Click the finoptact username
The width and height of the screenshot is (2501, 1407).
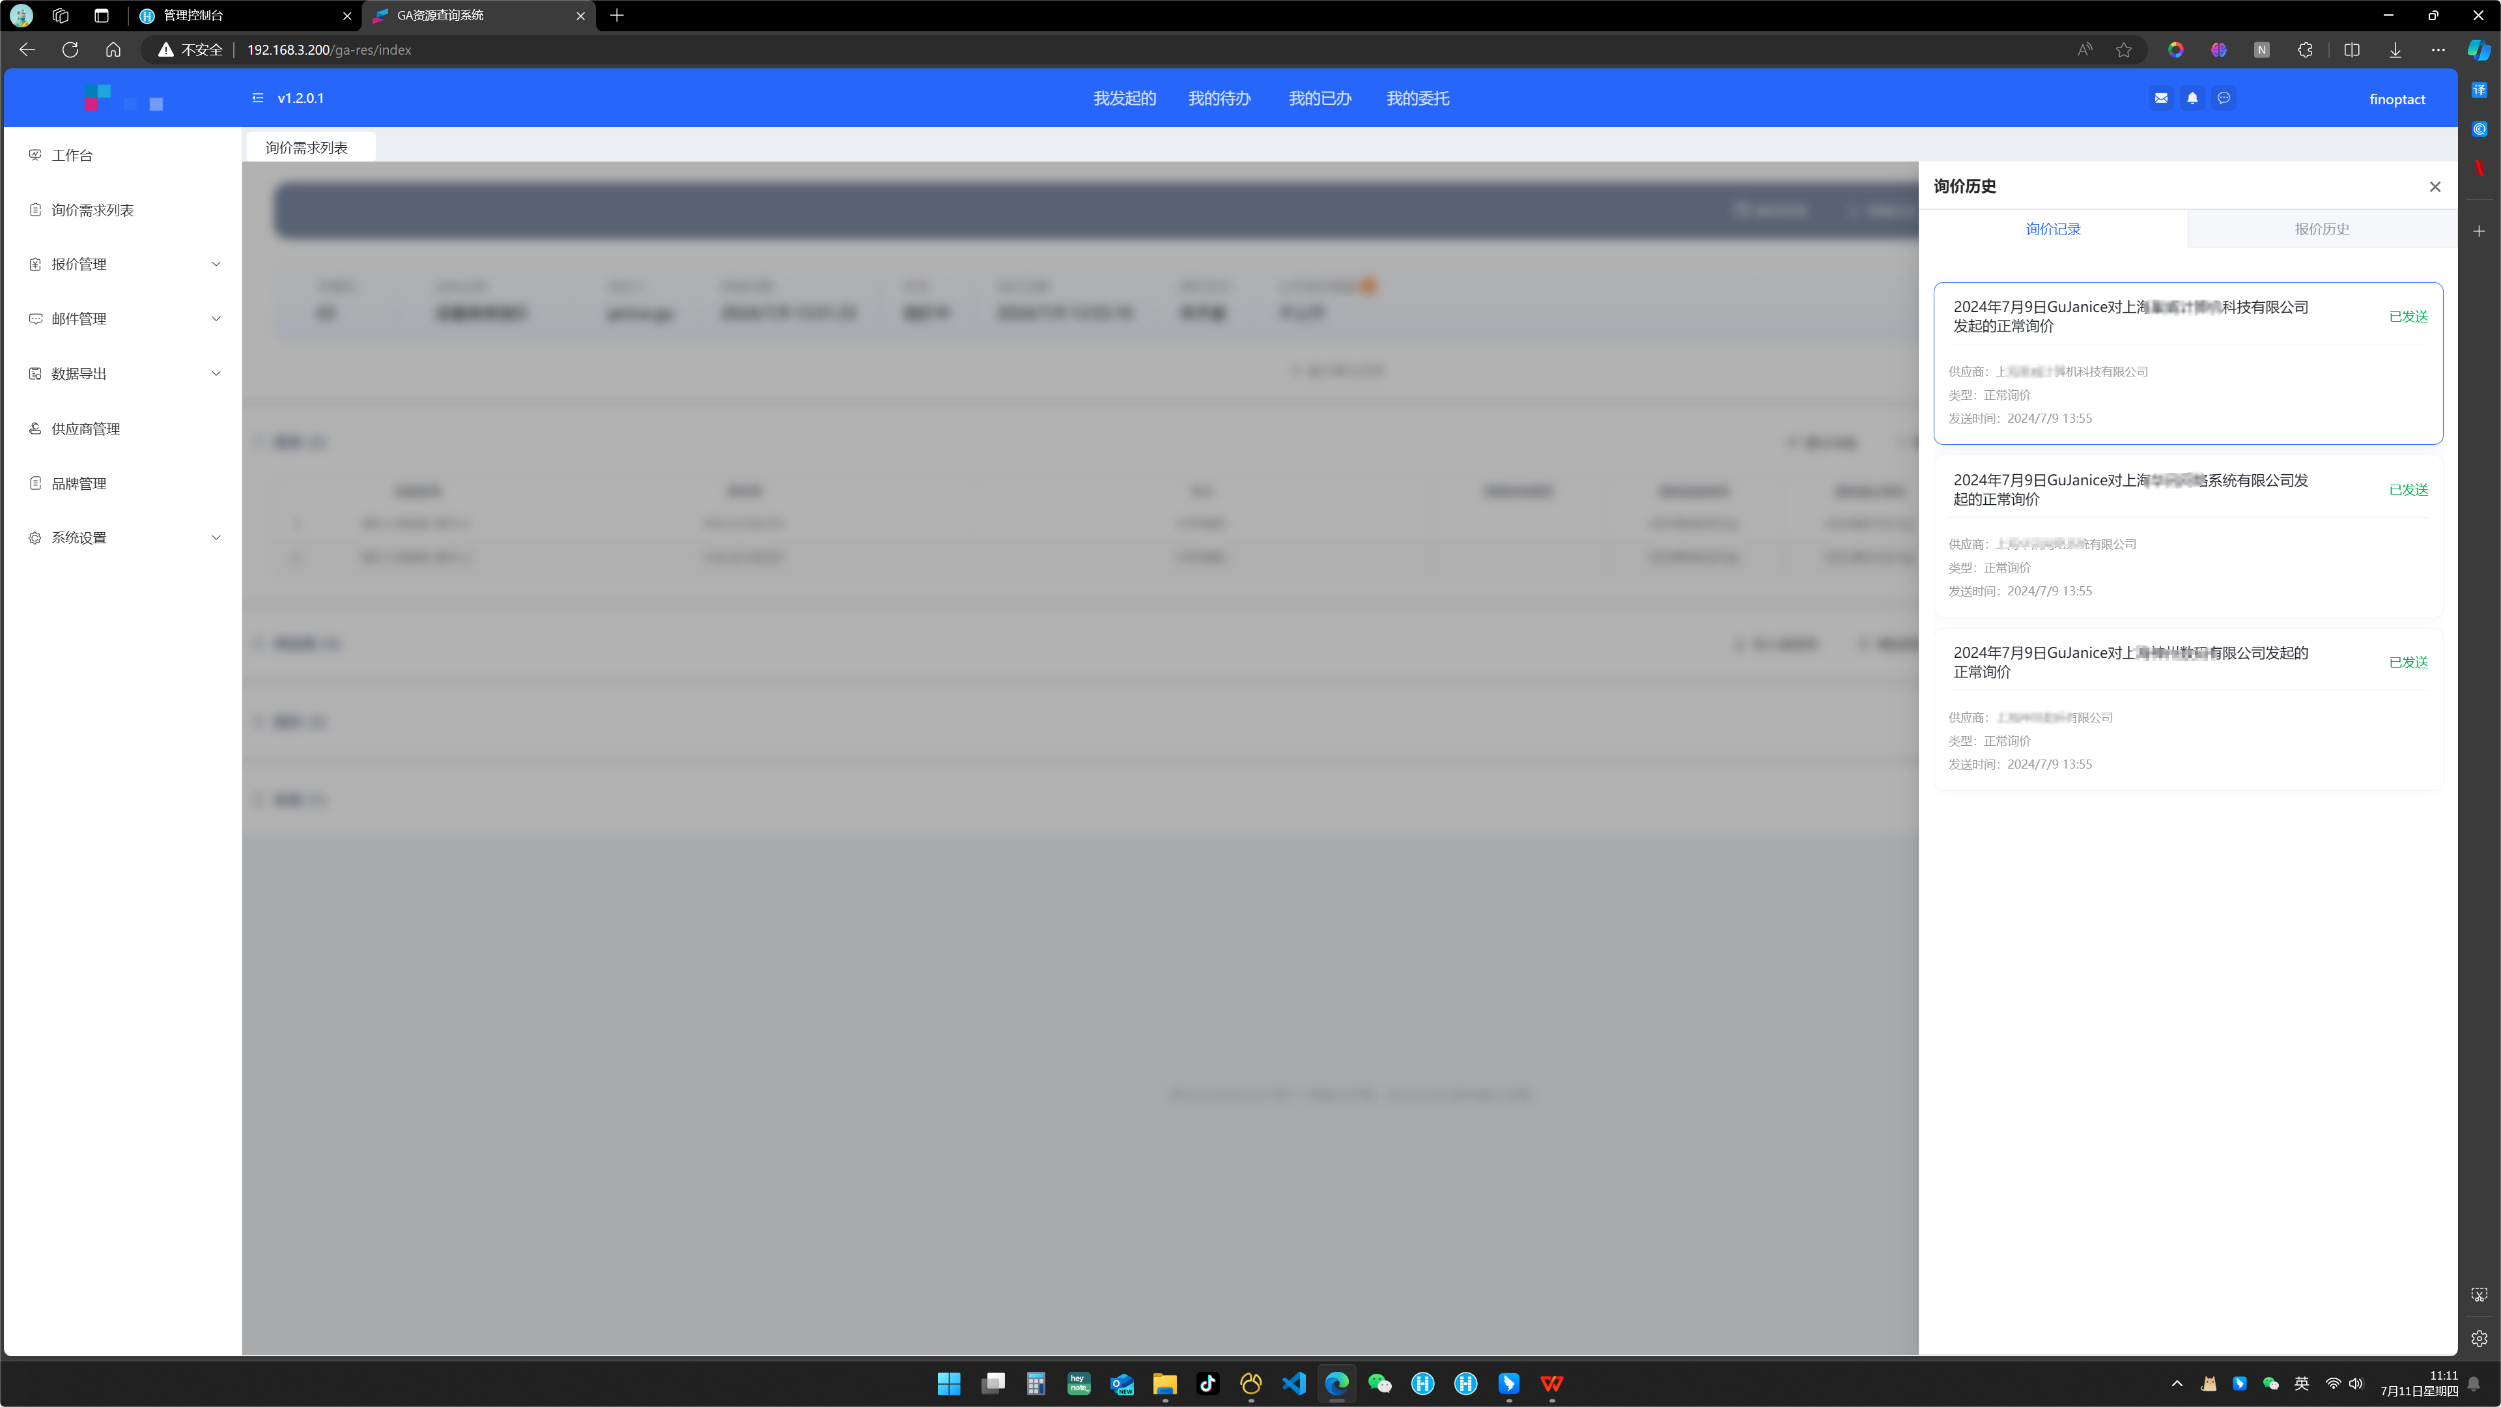tap(2396, 99)
